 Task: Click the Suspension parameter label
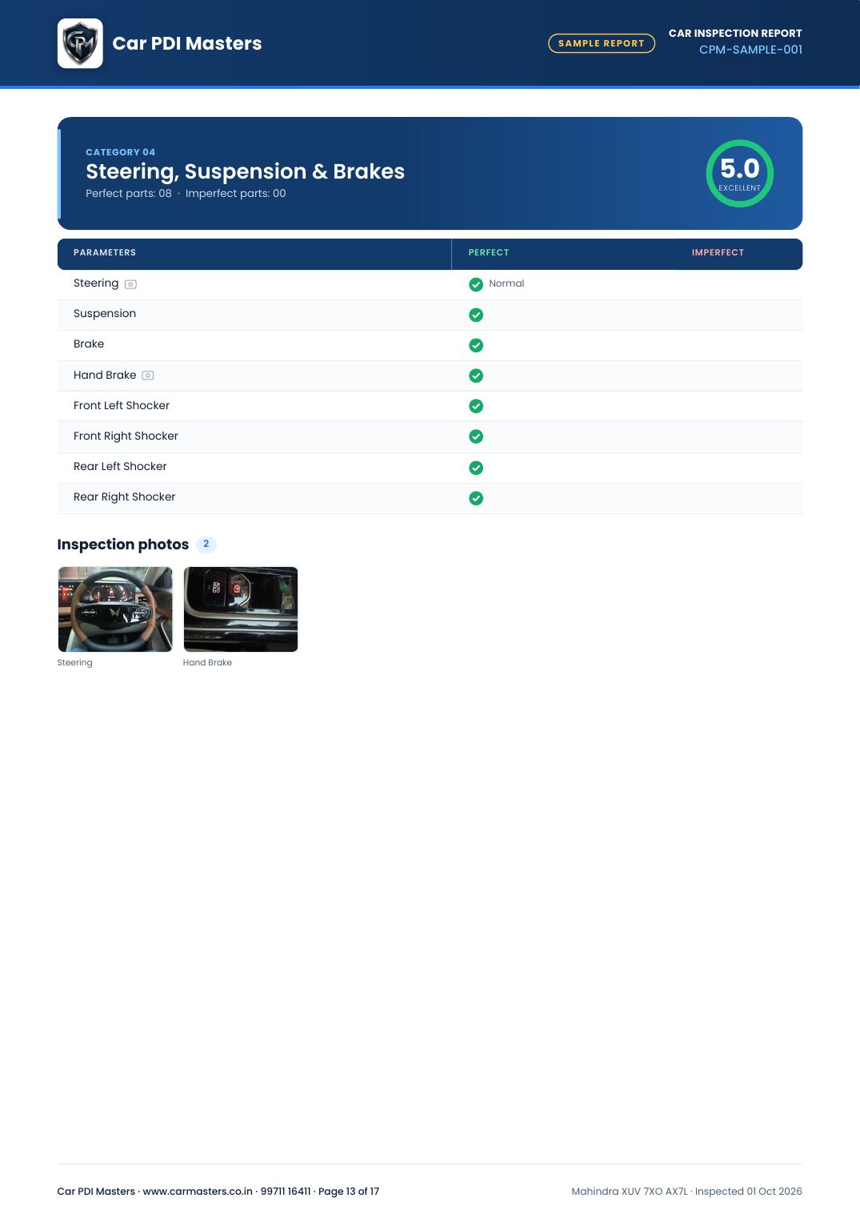click(x=105, y=314)
